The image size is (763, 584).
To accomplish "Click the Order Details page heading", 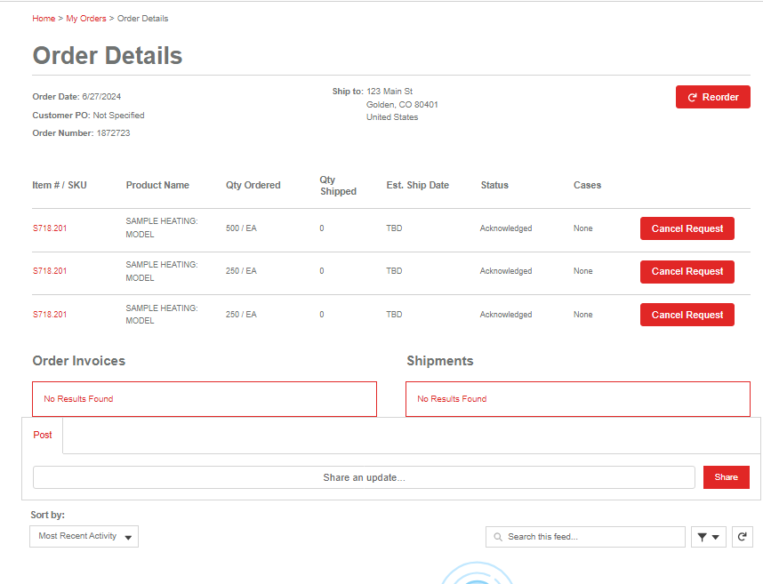I will coord(108,55).
